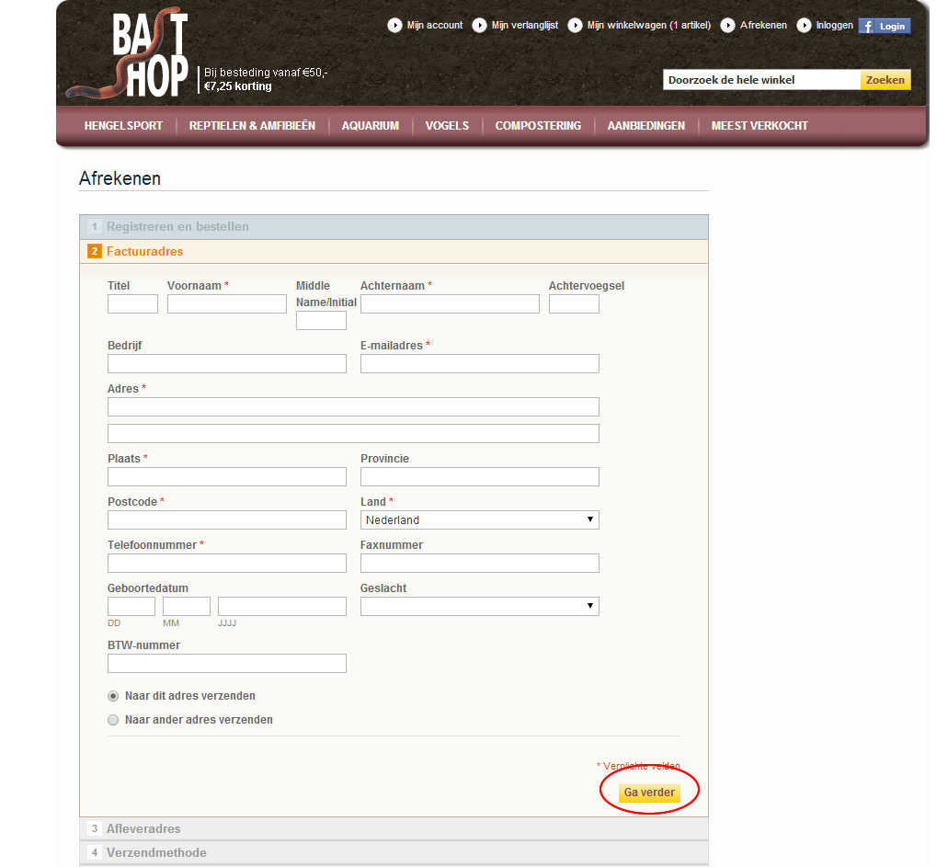
Task: Click the second Adres line field
Action: pos(353,434)
